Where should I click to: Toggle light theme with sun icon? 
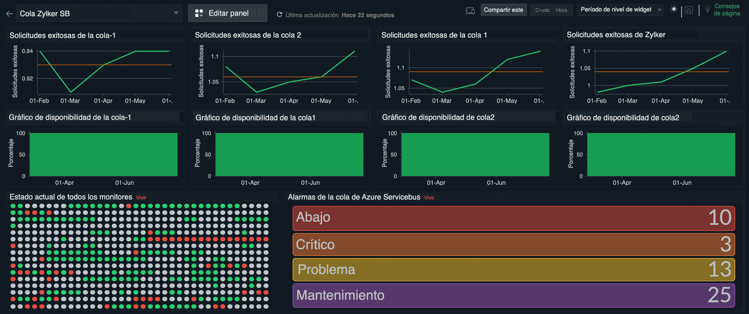point(674,10)
